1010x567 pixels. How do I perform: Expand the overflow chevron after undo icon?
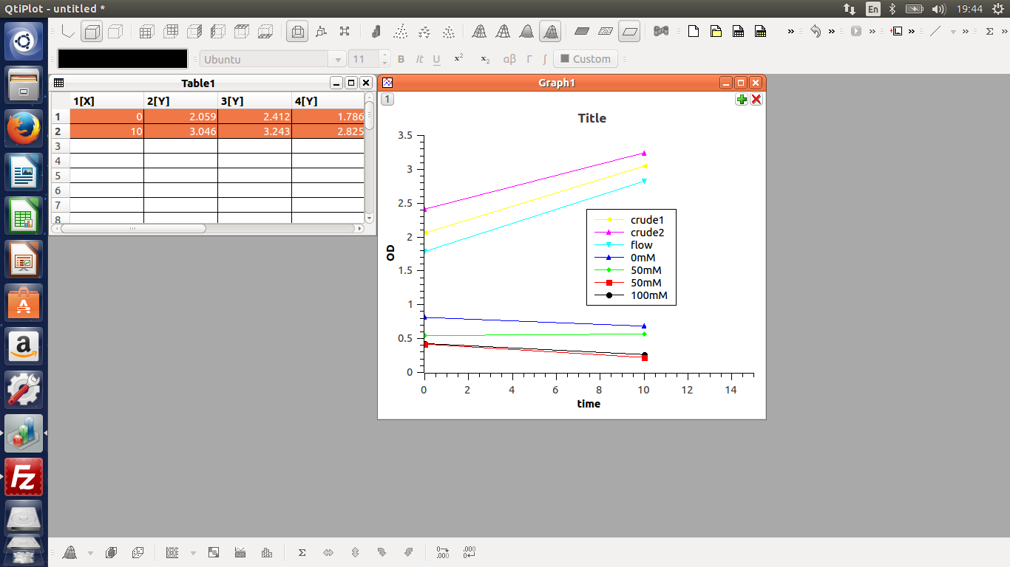coord(832,32)
